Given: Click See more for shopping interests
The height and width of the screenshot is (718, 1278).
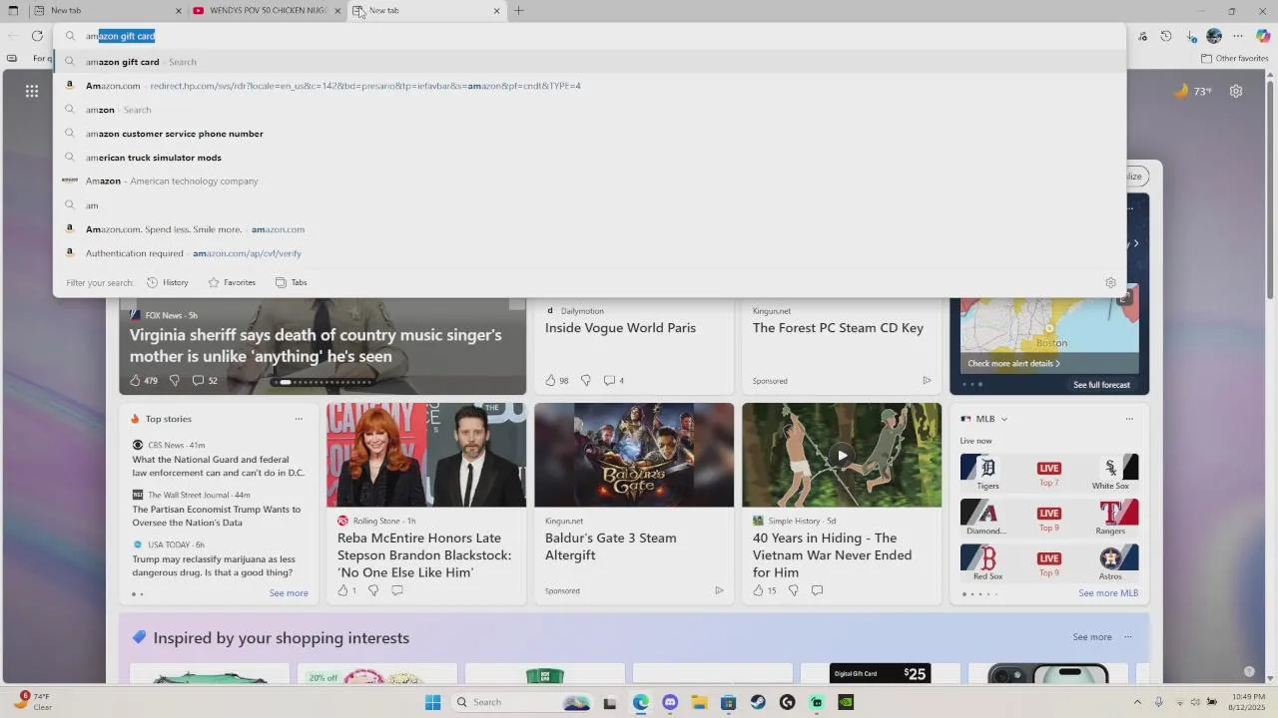Looking at the screenshot, I should pyautogui.click(x=1092, y=637).
